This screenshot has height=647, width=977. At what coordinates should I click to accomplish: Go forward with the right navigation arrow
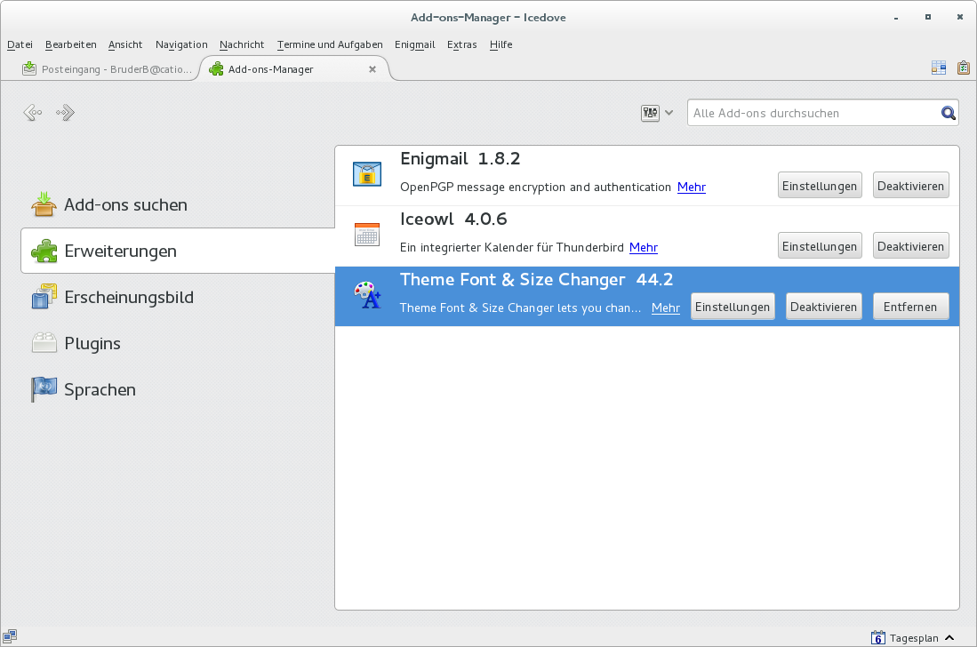[65, 113]
